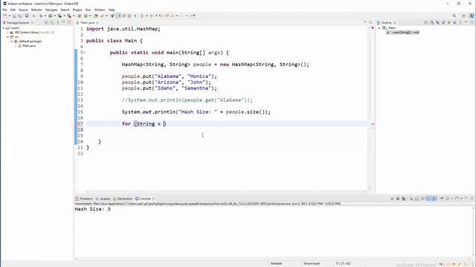
Task: Collapse the Learn project tree node
Action: click(x=4, y=28)
